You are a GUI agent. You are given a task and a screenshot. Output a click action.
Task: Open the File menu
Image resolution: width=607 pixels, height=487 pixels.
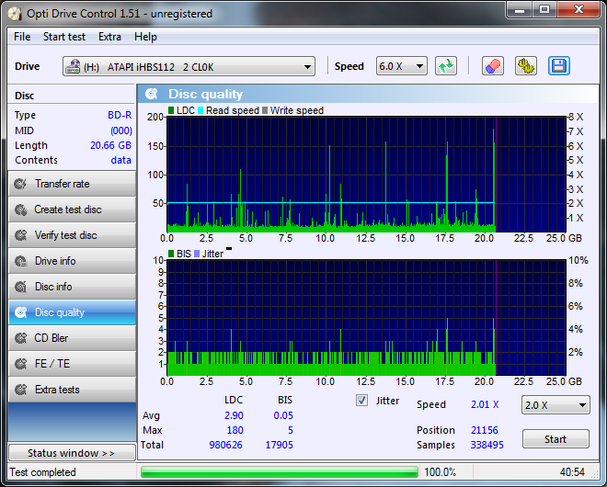[22, 37]
